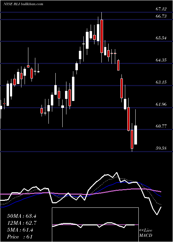
Task: Click the 67.12 price level label
Action: 161,9
